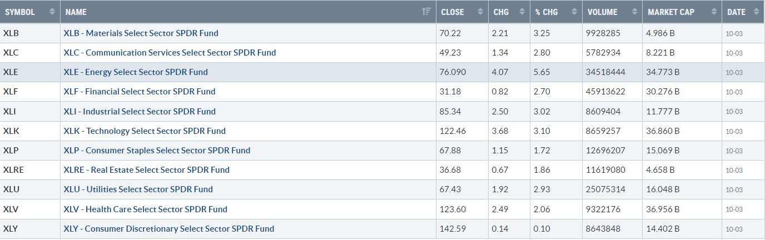Open XLE Energy Select Sector SPDR Fund
Viewport: 765px width, 240px height.
point(136,72)
